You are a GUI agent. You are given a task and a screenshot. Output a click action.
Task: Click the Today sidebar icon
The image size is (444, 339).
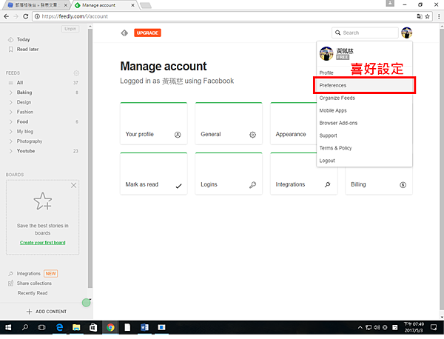coord(11,40)
